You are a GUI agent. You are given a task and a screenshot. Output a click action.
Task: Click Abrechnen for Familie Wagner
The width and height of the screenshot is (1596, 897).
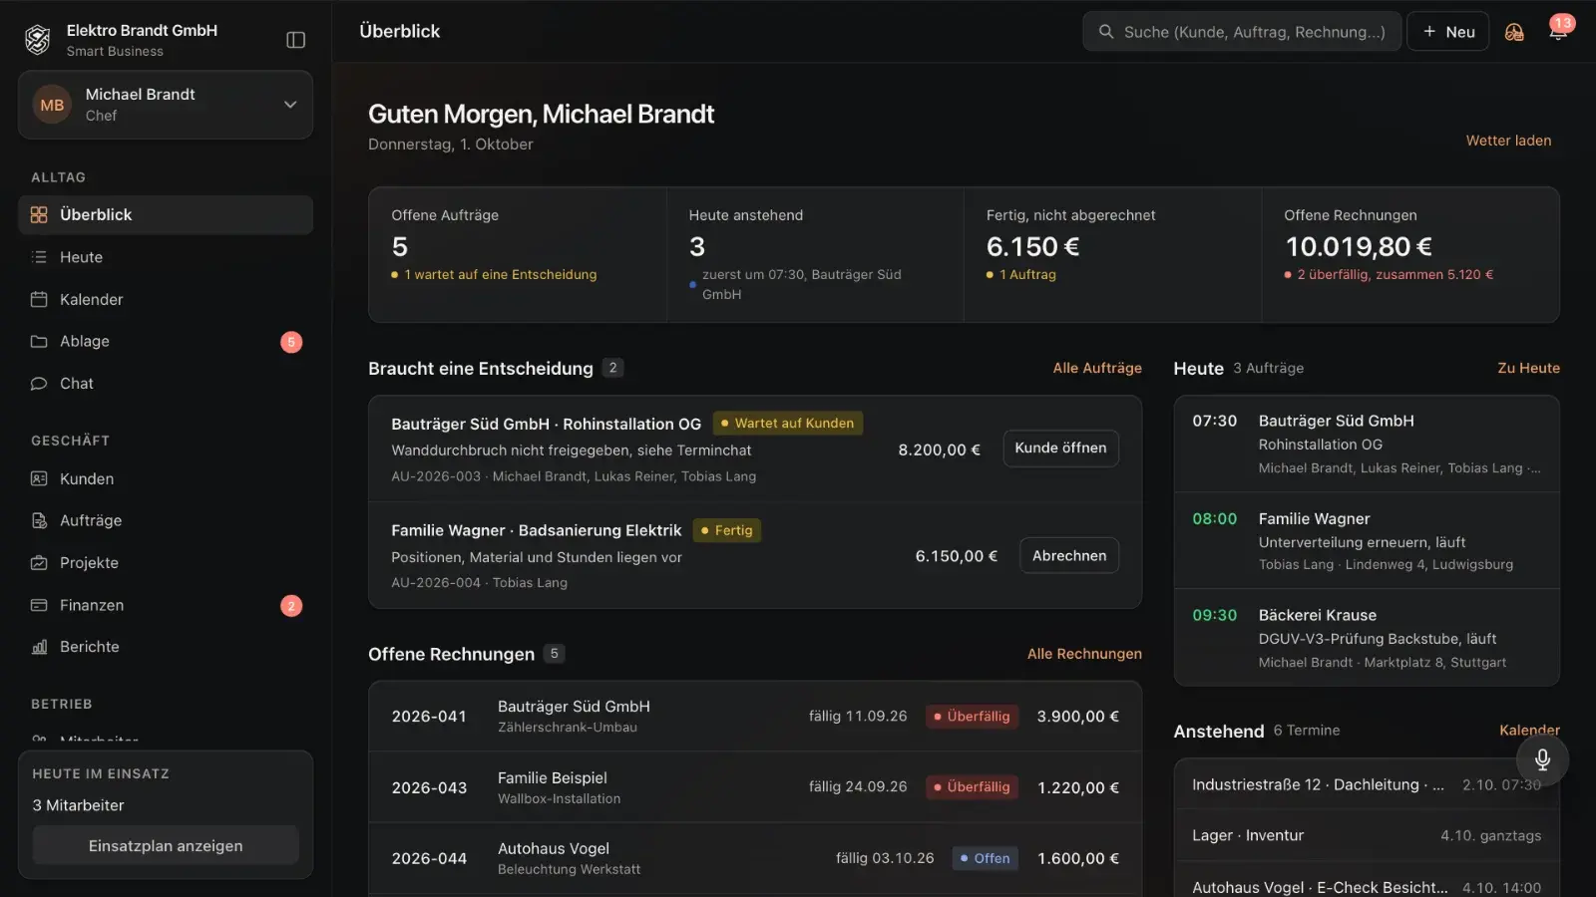point(1069,556)
